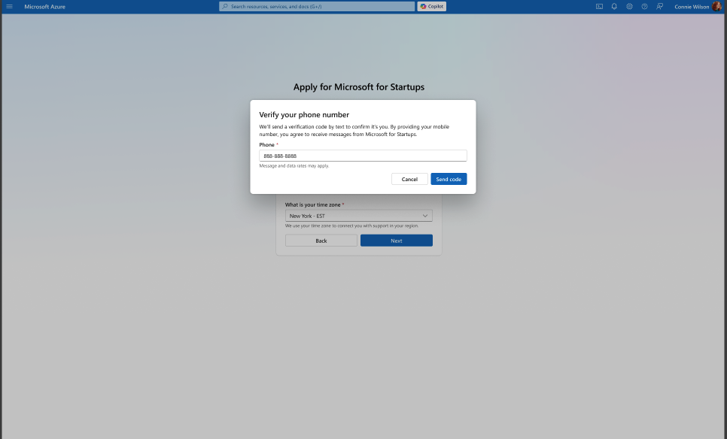
Task: Show notifications bell
Action: coord(614,7)
